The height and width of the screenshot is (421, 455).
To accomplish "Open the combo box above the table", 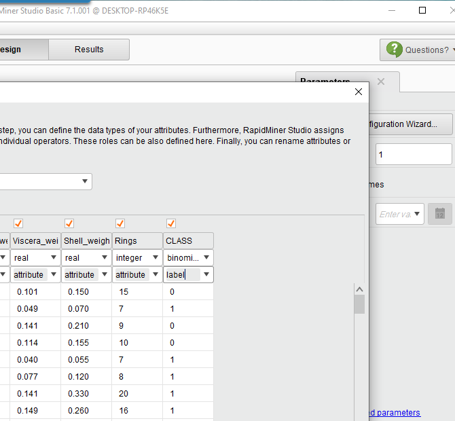I will click(x=45, y=181).
